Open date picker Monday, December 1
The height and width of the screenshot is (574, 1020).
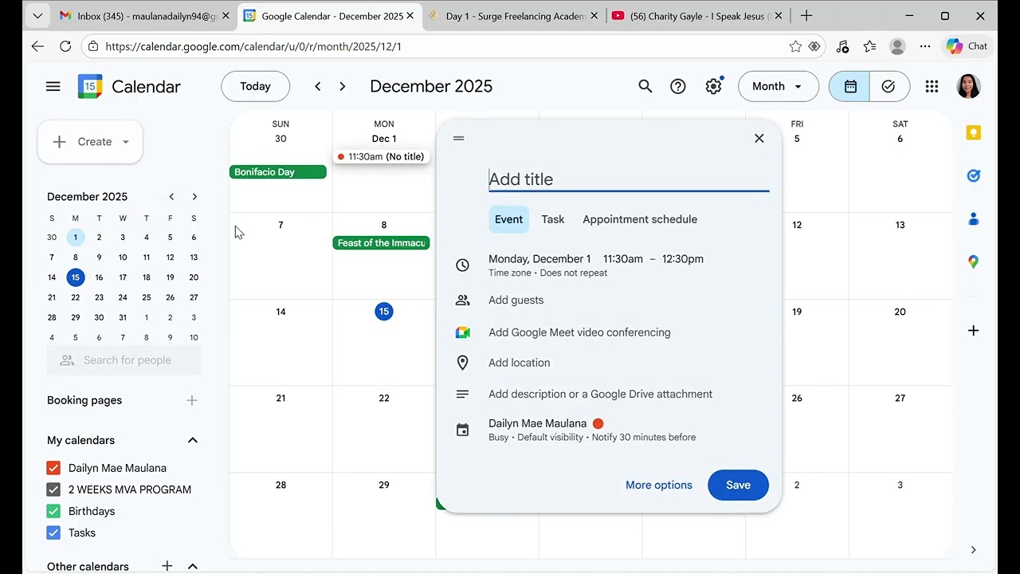[x=539, y=259]
